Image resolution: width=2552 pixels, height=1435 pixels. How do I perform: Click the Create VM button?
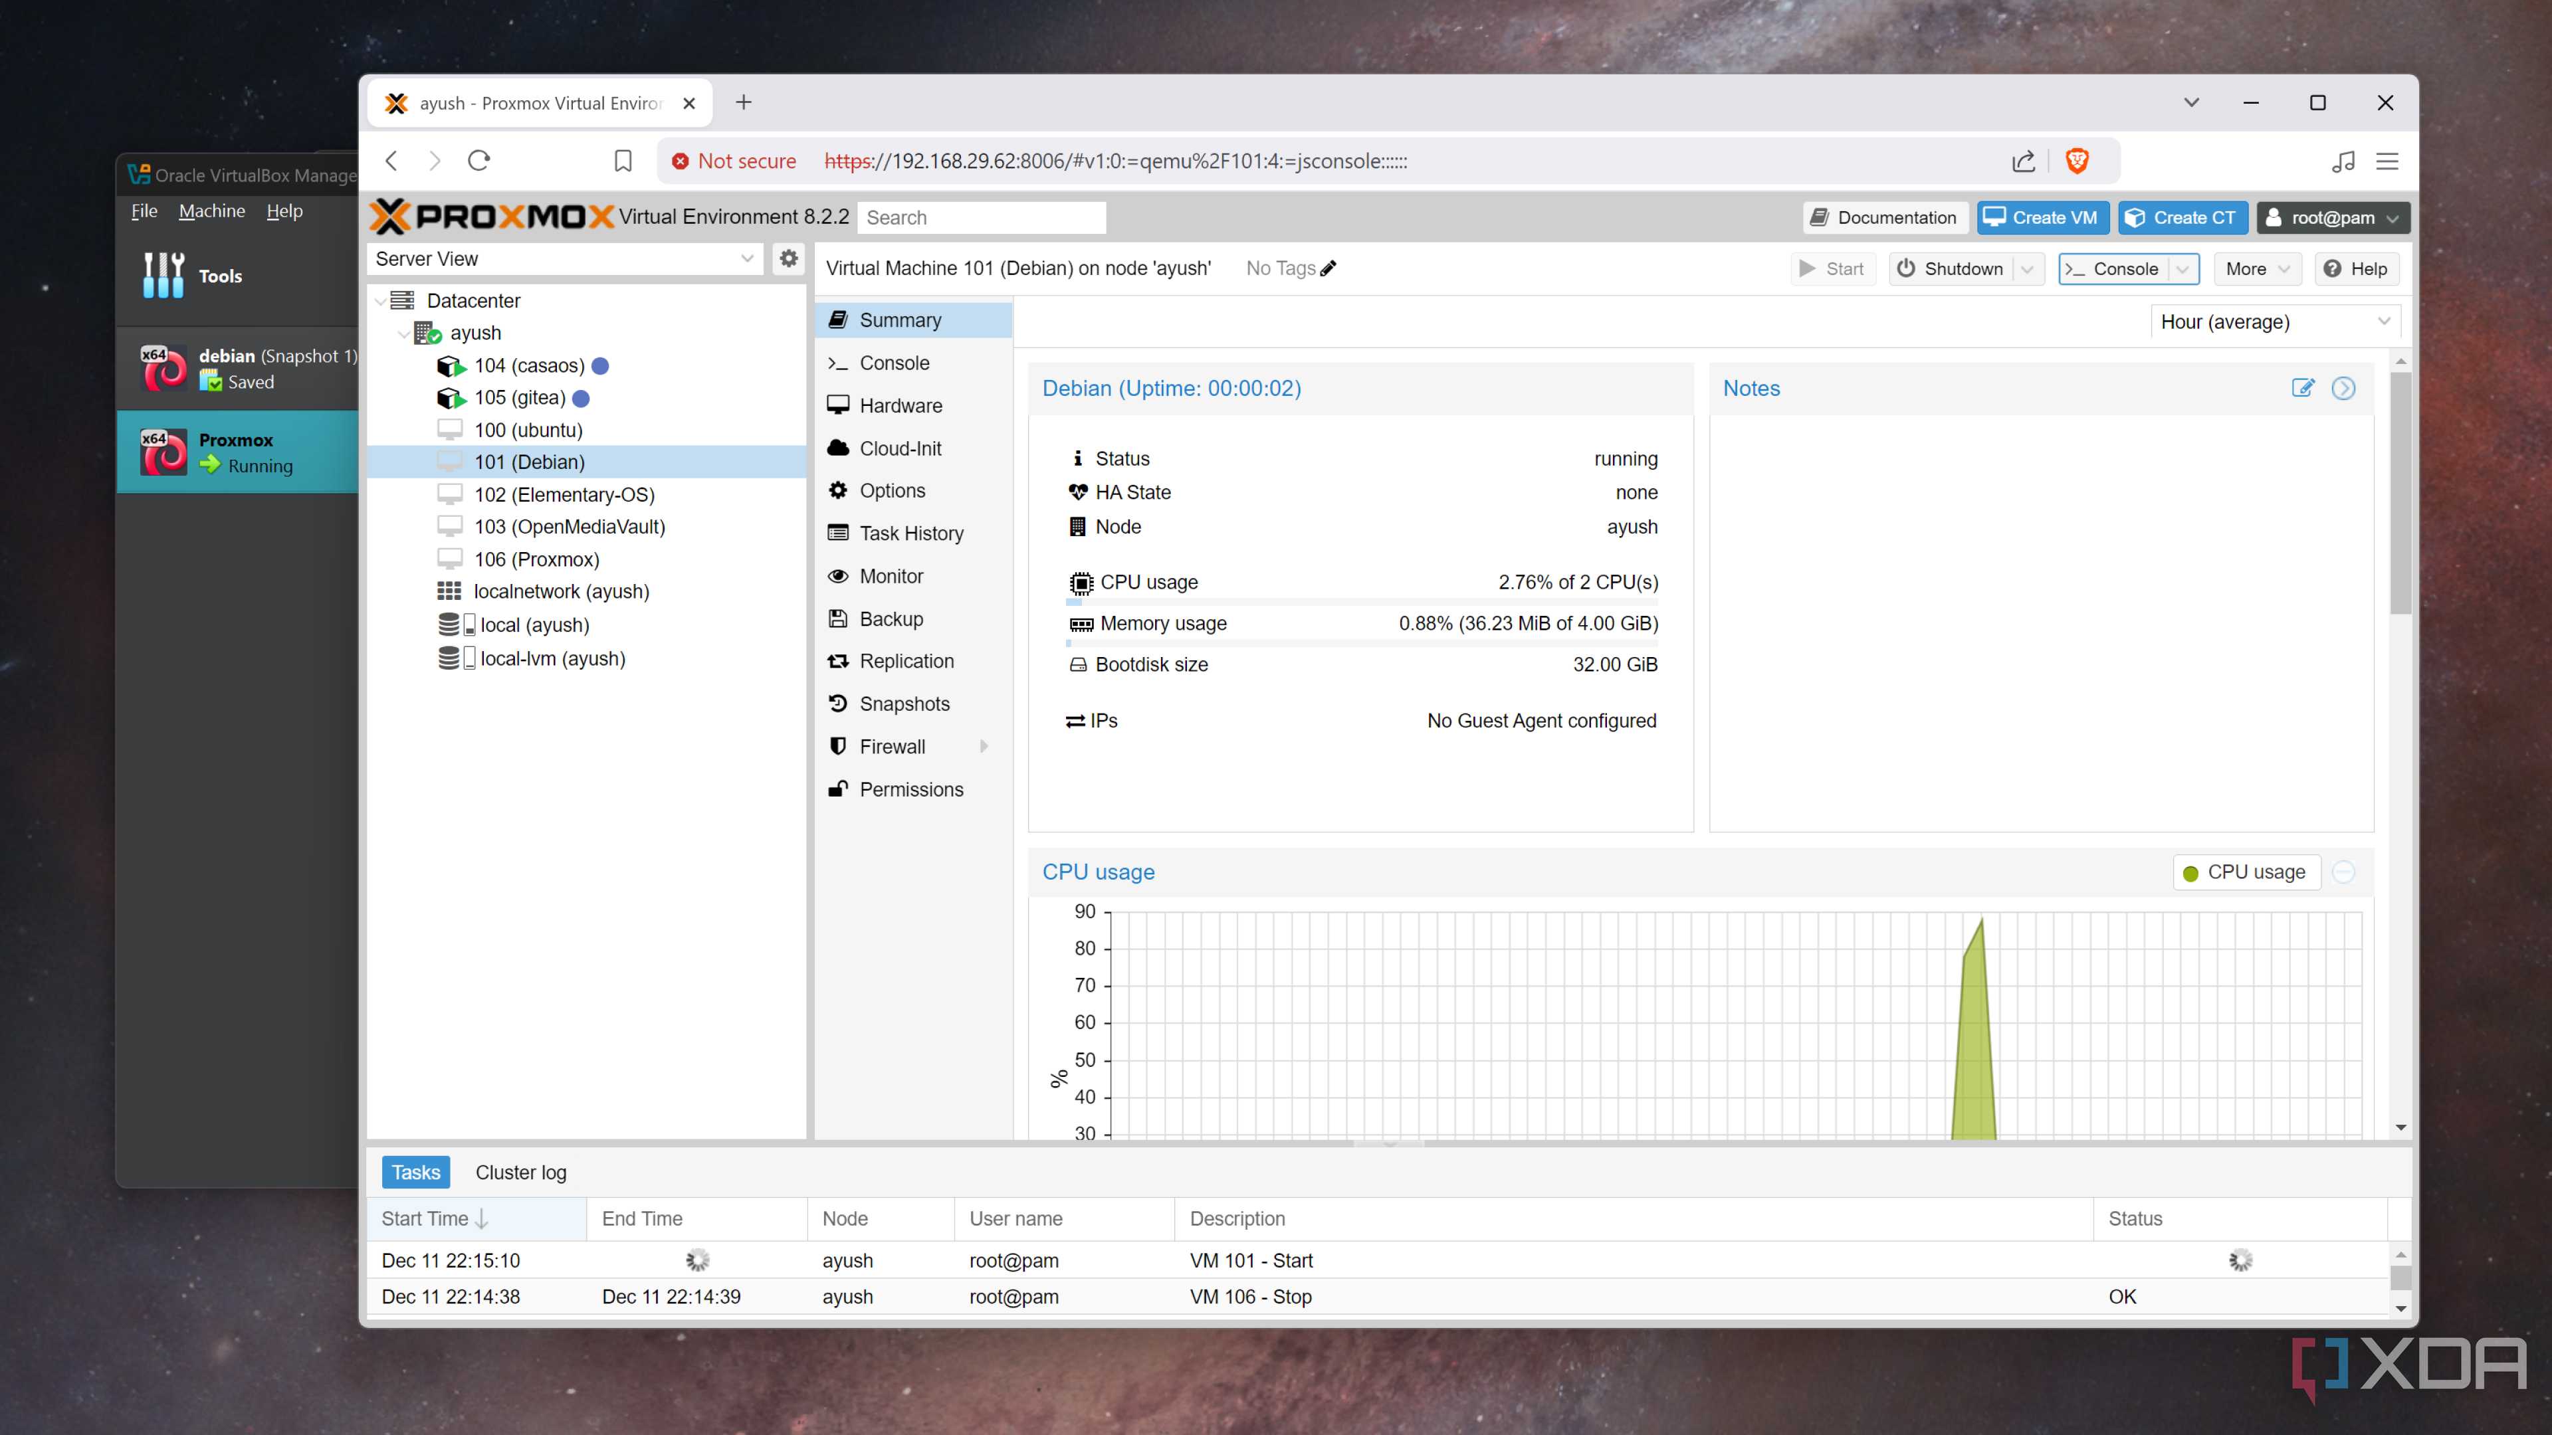coord(2042,217)
